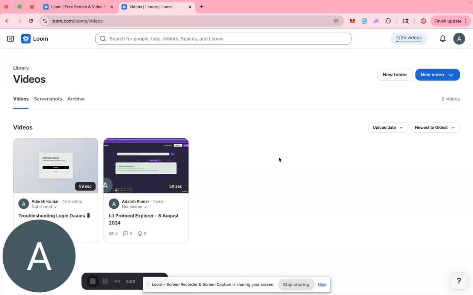473x295 pixels.
Task: Open the media control icon in toolbar
Action: (x=406, y=21)
